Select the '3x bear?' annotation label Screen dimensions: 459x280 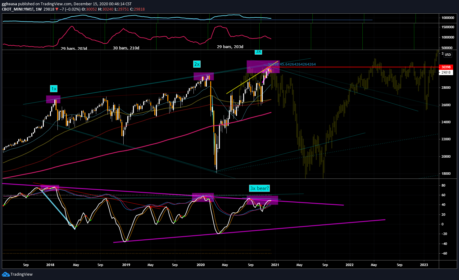click(260, 188)
